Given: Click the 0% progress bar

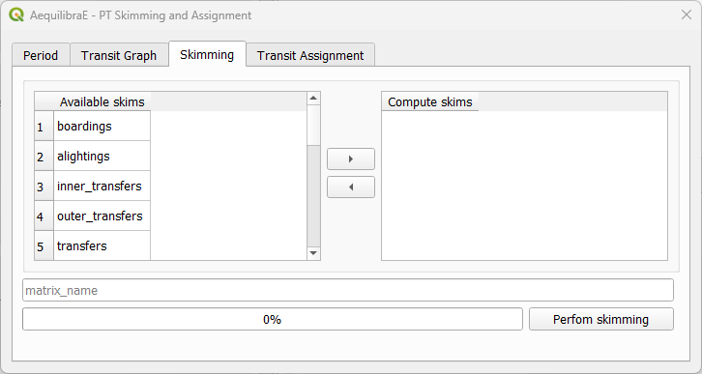Looking at the screenshot, I should 273,320.
